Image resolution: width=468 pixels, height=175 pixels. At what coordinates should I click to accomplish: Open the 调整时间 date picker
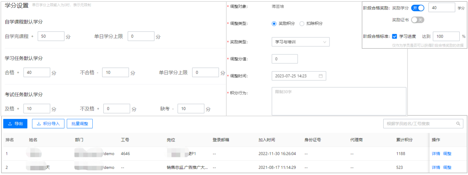299,76
